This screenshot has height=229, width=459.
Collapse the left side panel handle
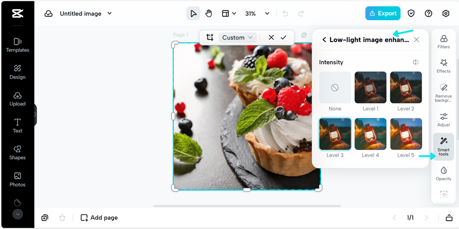[35, 115]
